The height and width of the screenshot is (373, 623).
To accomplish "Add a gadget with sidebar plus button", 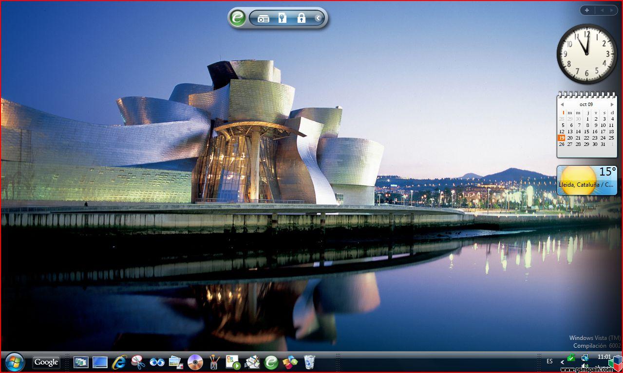I will pyautogui.click(x=587, y=10).
